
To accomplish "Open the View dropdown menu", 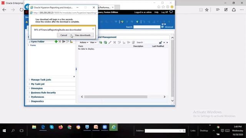I will 93,43.
